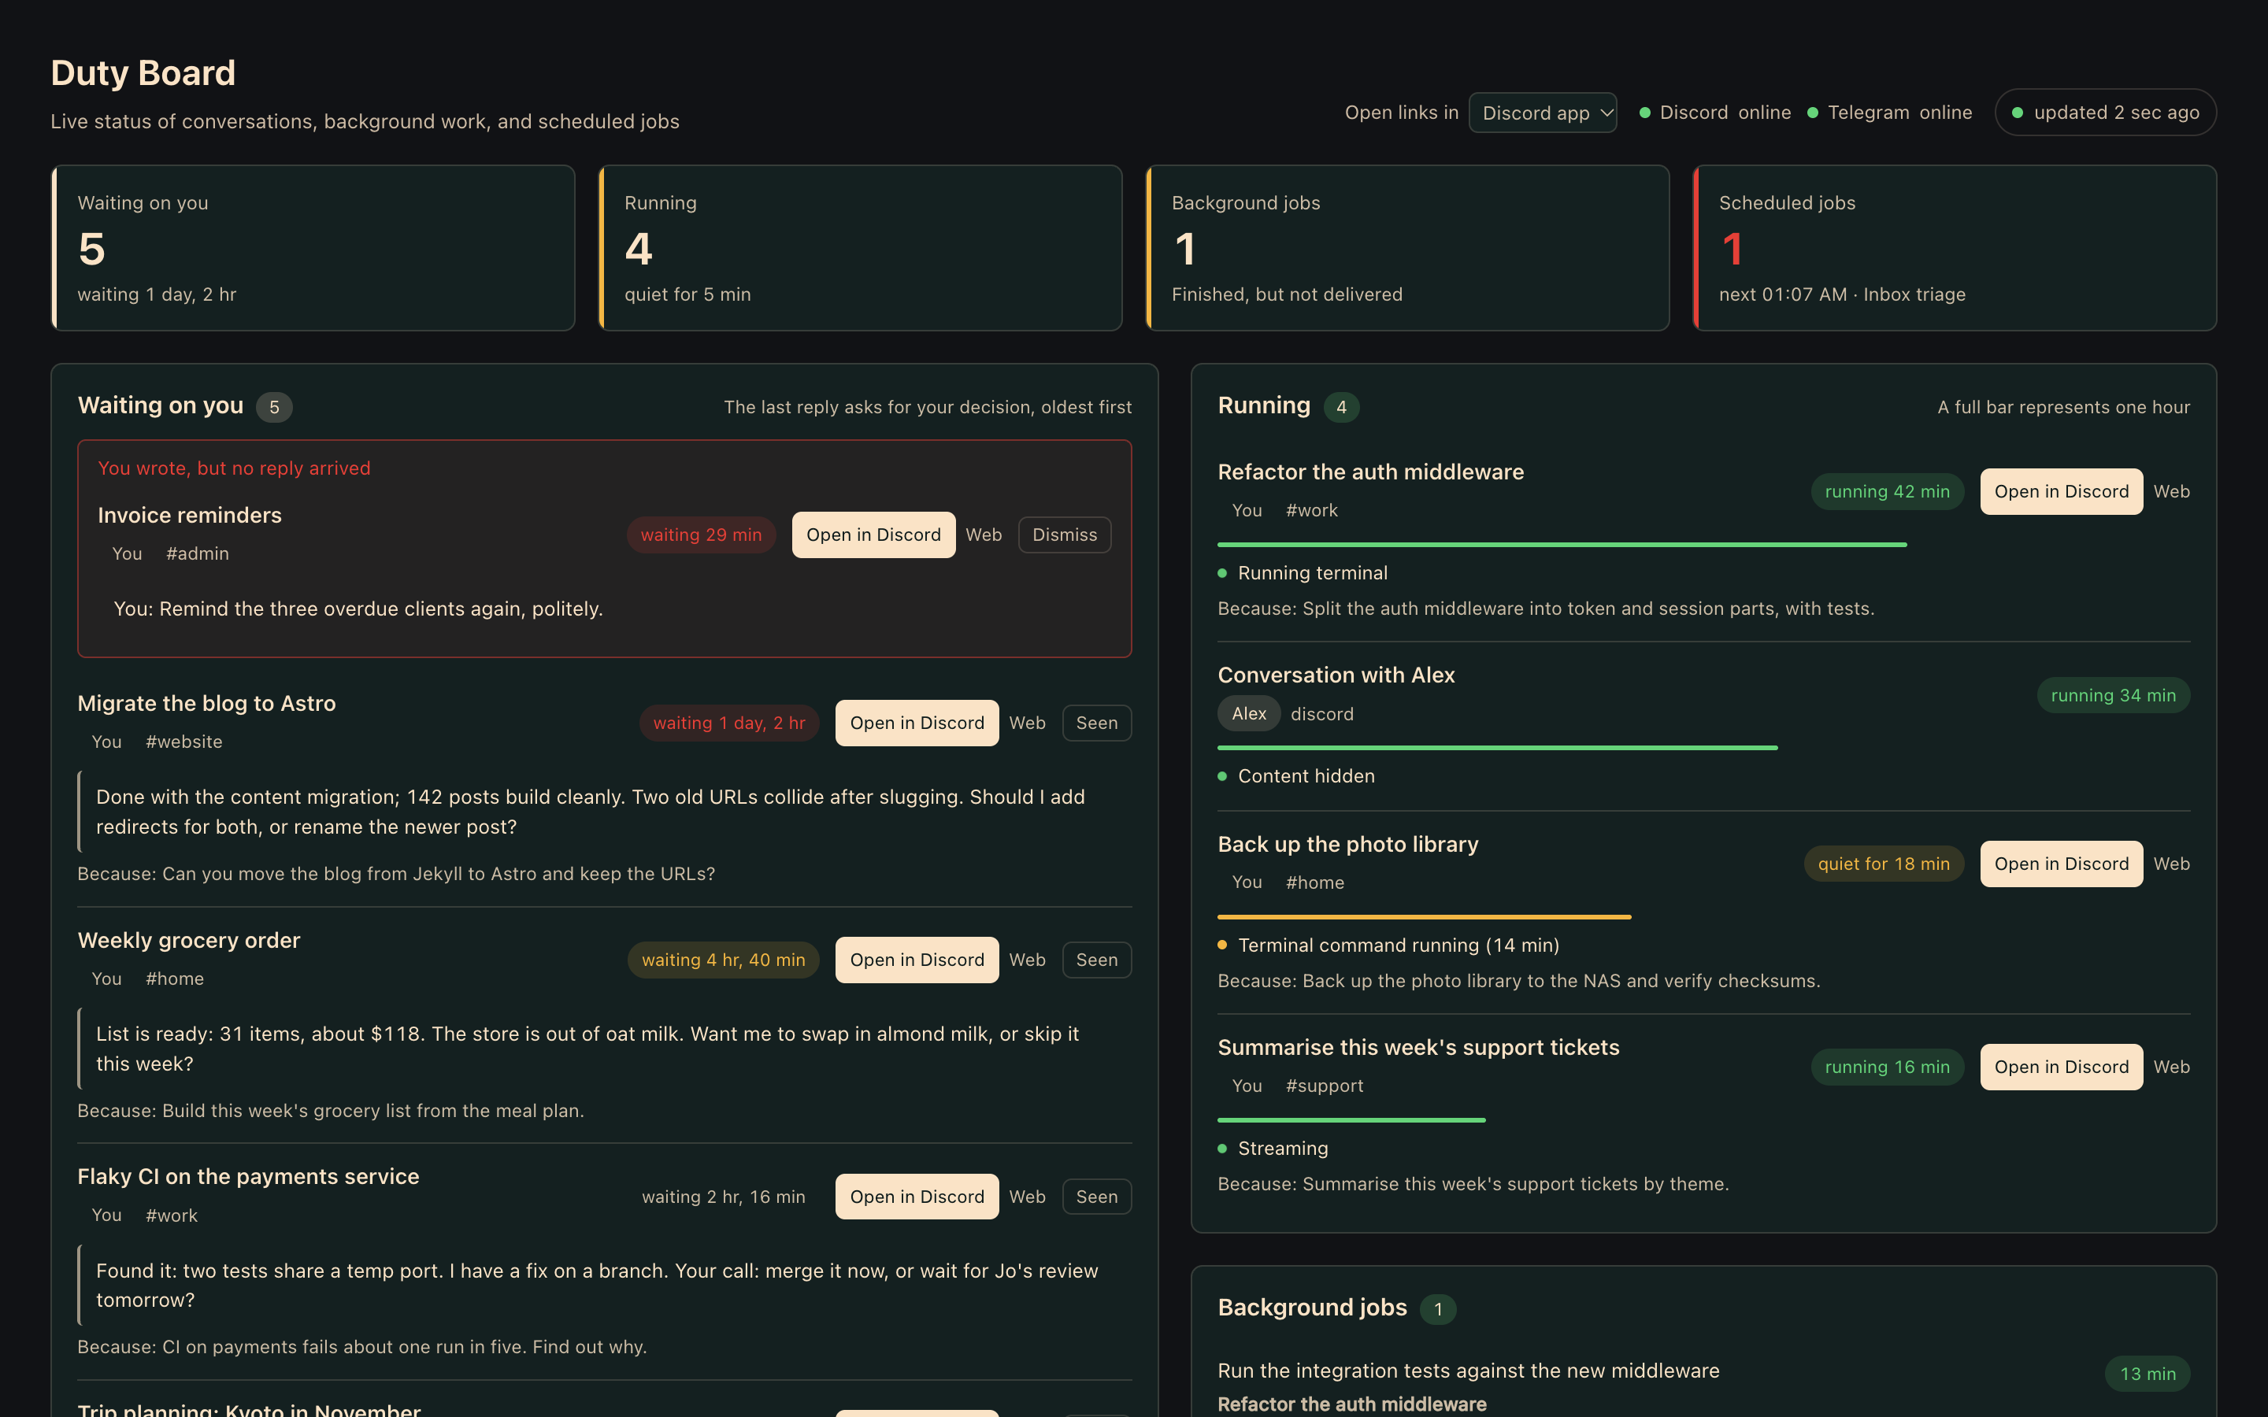
Task: Open Migrate the blog to Astro in Discord
Action: point(917,723)
